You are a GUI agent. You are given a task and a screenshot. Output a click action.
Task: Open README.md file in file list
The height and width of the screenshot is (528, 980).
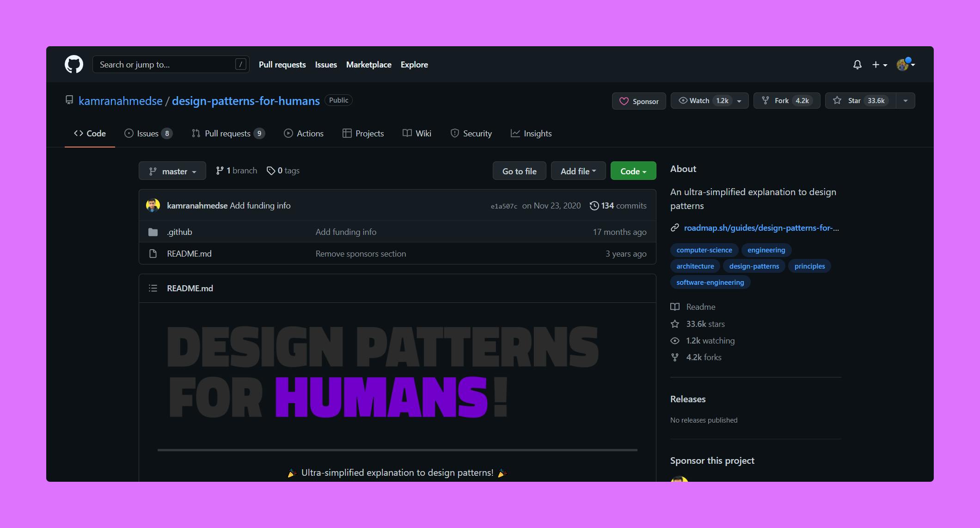pos(189,254)
